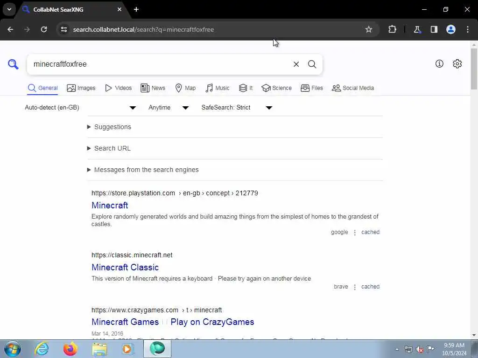This screenshot has height=358, width=478.
Task: Switch to the Images tab
Action: (81, 88)
